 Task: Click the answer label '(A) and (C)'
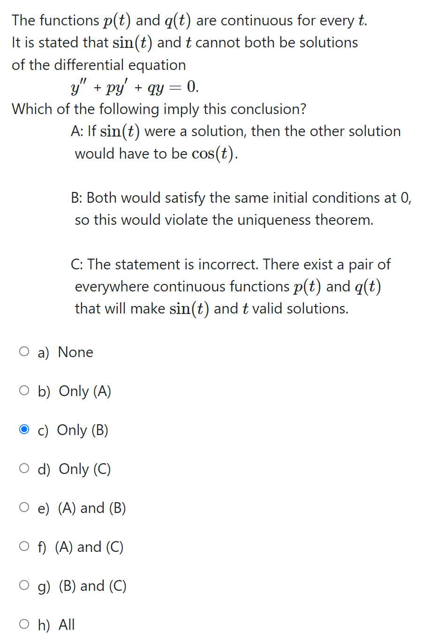click(x=89, y=547)
